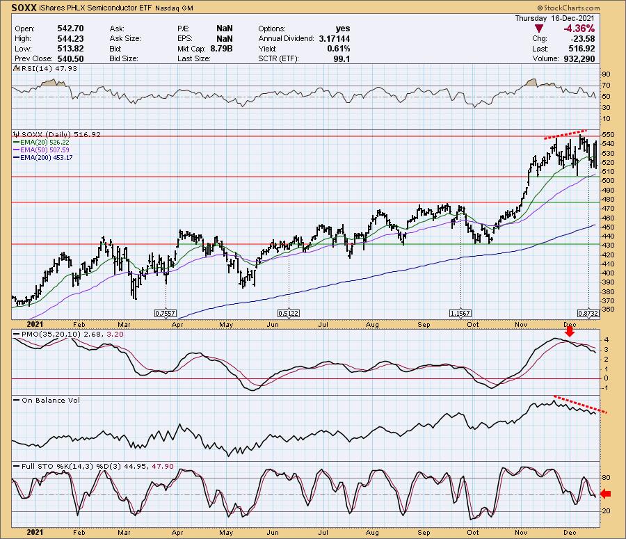Click the -1 level on the PMO axis
Image resolution: width=626 pixels, height=539 pixels.
point(607,388)
